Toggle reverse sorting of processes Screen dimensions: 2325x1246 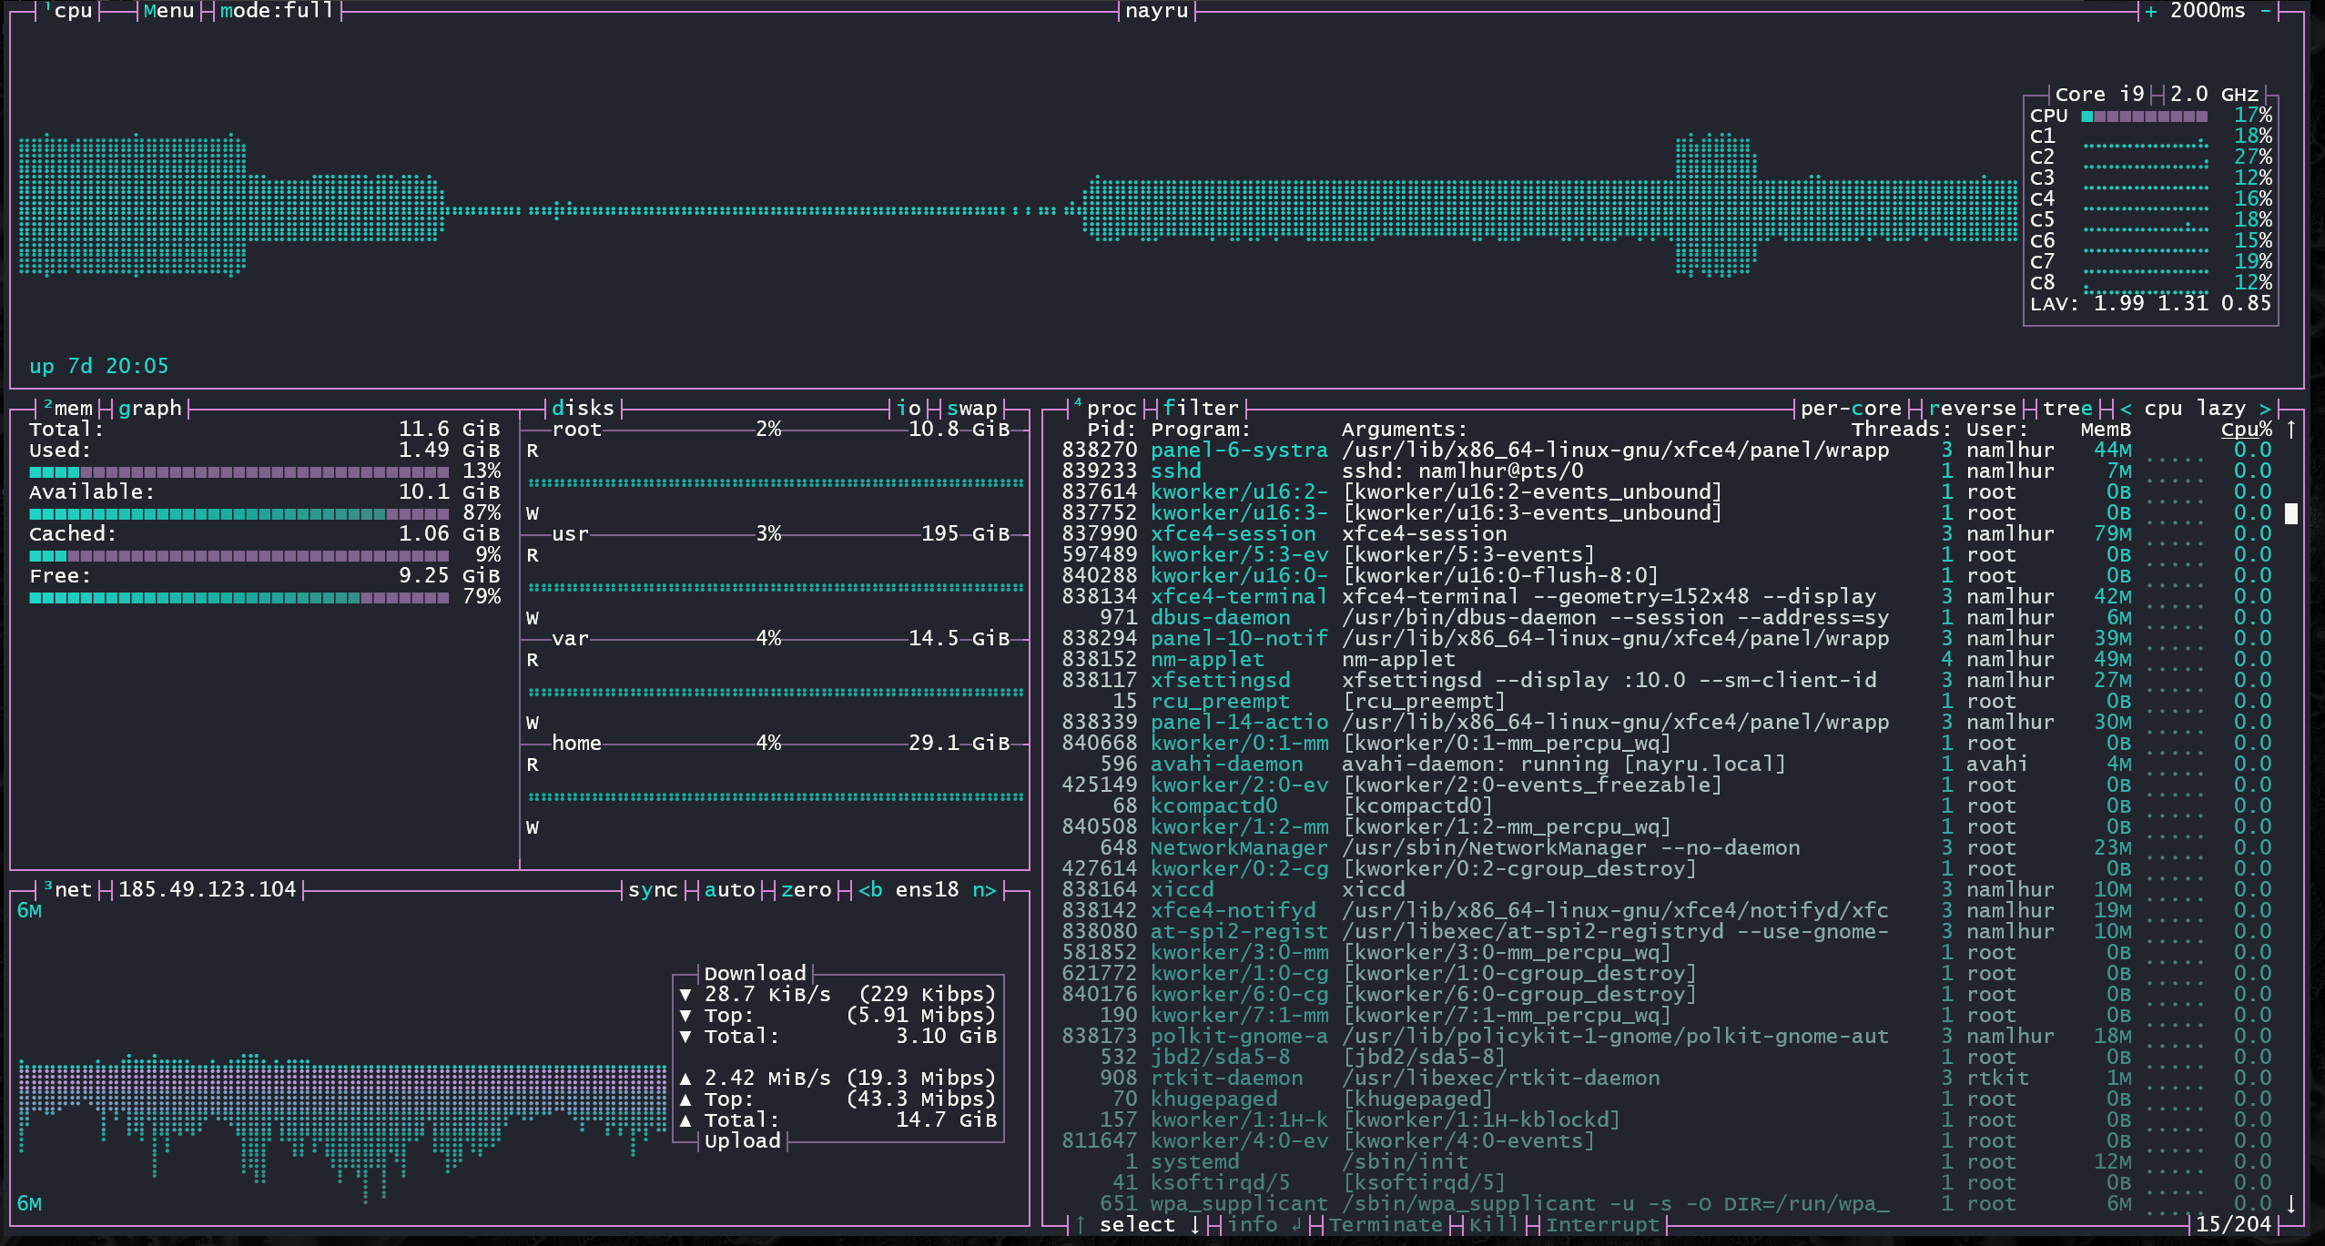1972,409
